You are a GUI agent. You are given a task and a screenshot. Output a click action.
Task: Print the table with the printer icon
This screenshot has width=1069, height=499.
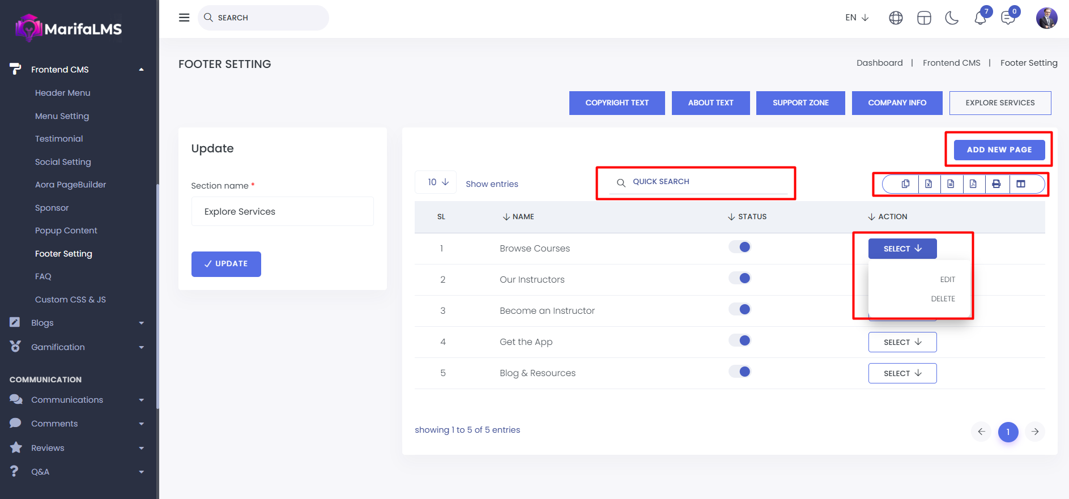tap(996, 184)
